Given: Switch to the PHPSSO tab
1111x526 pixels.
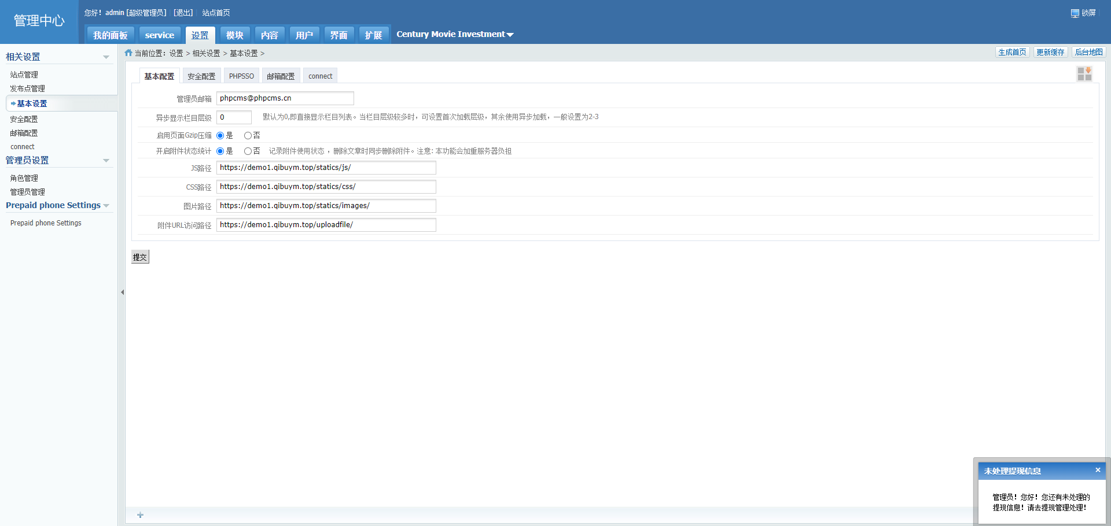Looking at the screenshot, I should (x=241, y=76).
